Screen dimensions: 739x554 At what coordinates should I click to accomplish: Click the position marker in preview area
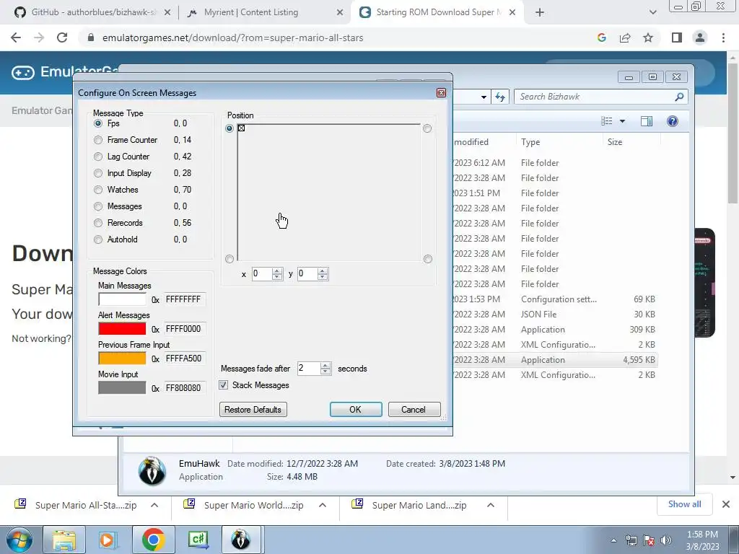[x=241, y=128]
